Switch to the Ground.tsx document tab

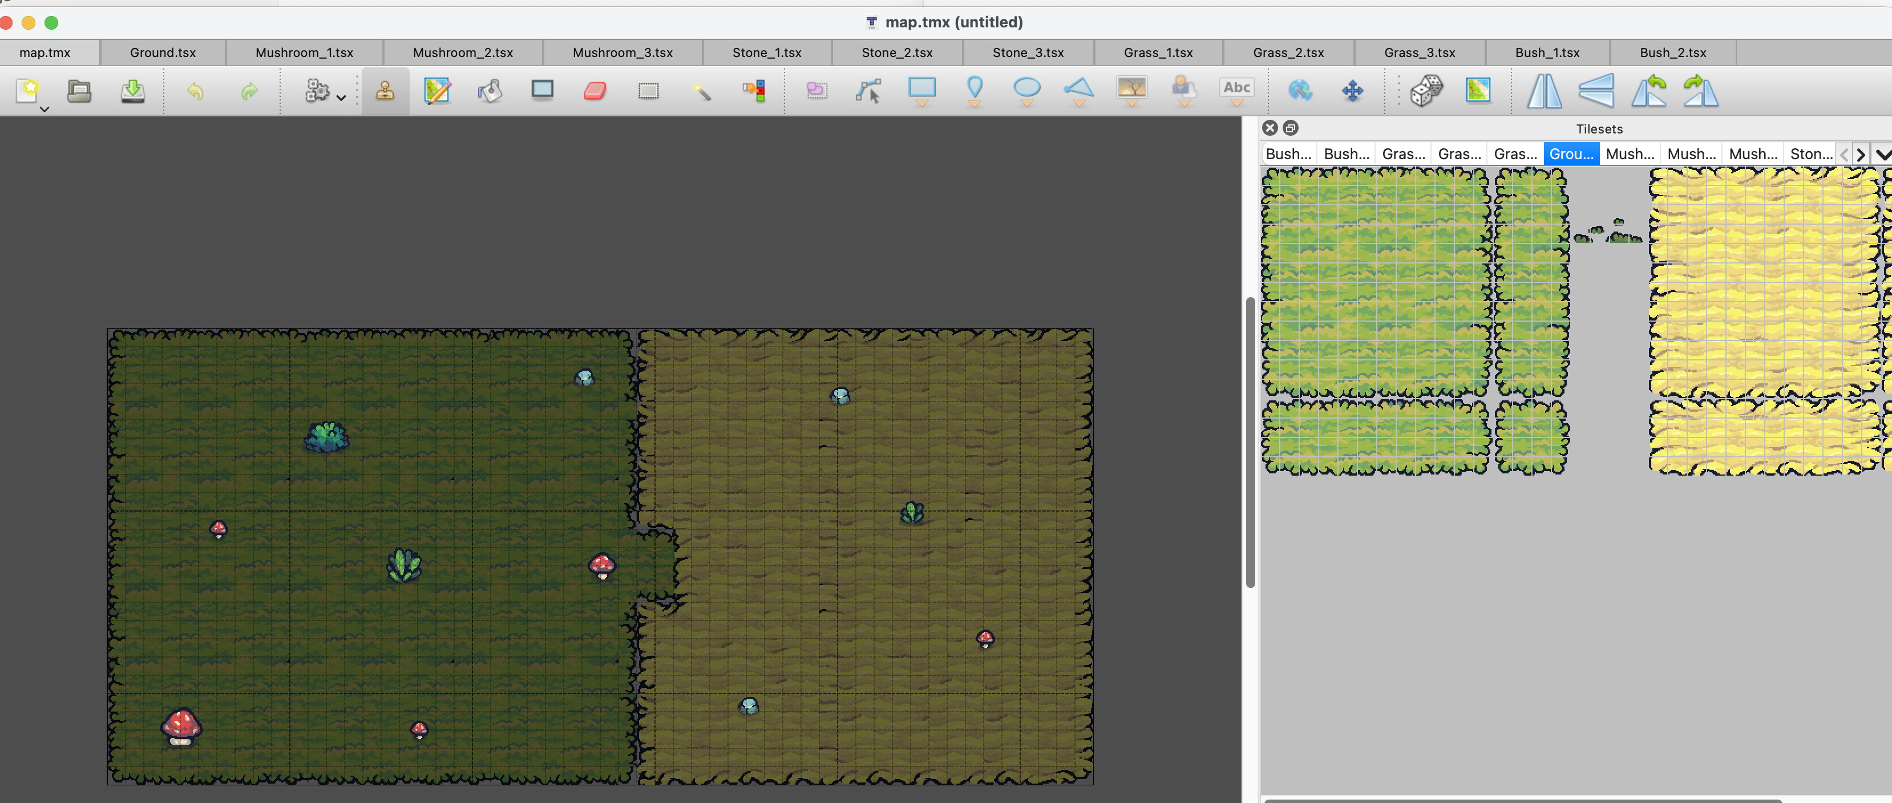click(x=162, y=52)
